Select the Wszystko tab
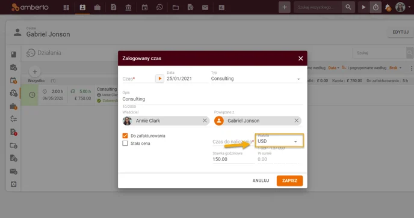The height and width of the screenshot is (218, 414). pyautogui.click(x=36, y=80)
